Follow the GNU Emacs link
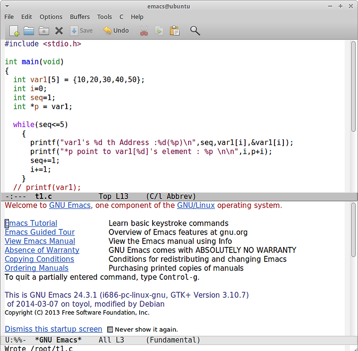 point(70,205)
